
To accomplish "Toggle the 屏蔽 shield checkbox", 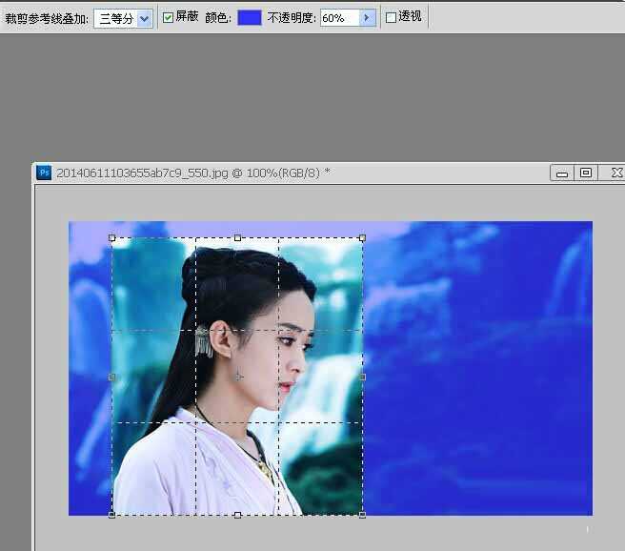I will (169, 18).
